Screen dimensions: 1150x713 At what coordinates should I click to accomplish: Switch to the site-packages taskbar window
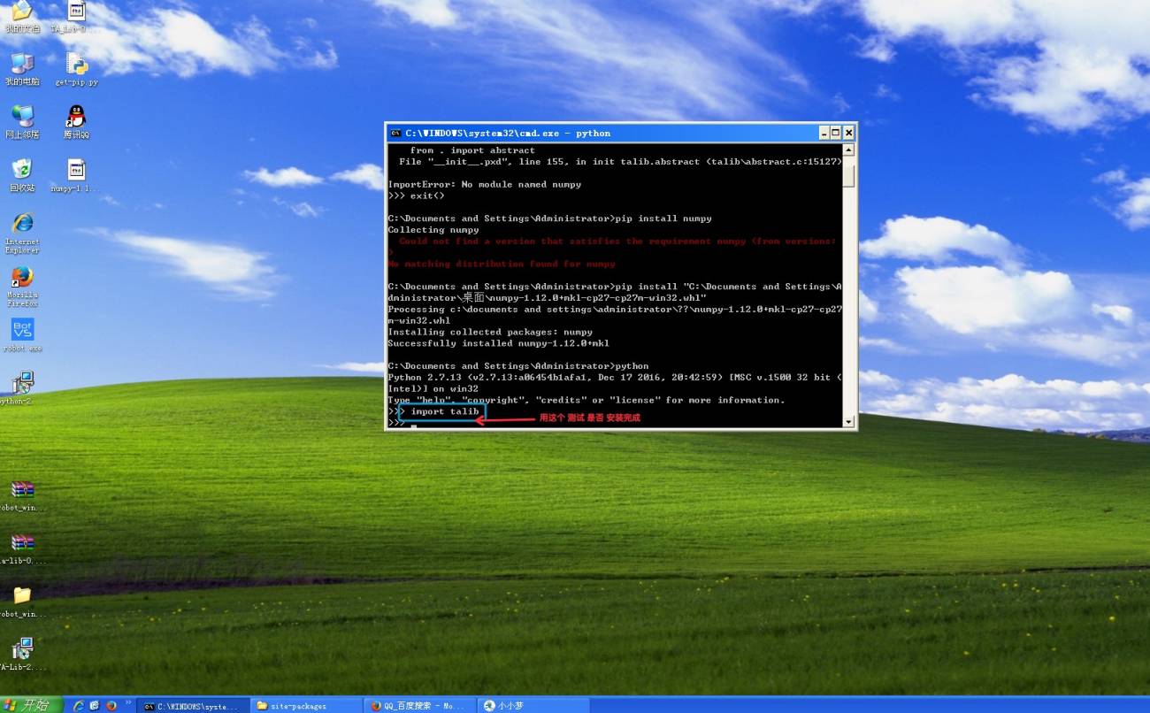[306, 705]
